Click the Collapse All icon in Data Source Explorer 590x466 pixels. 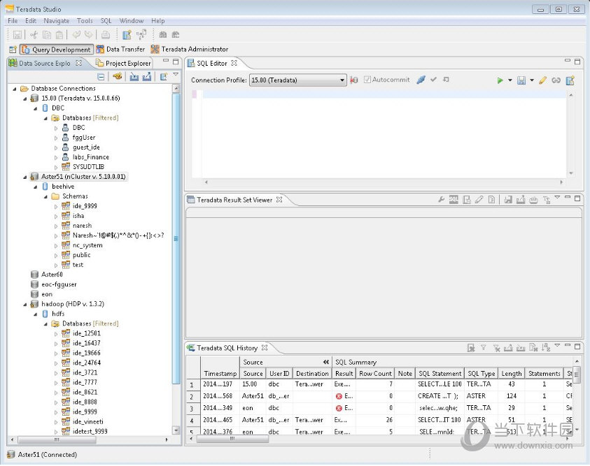[101, 77]
